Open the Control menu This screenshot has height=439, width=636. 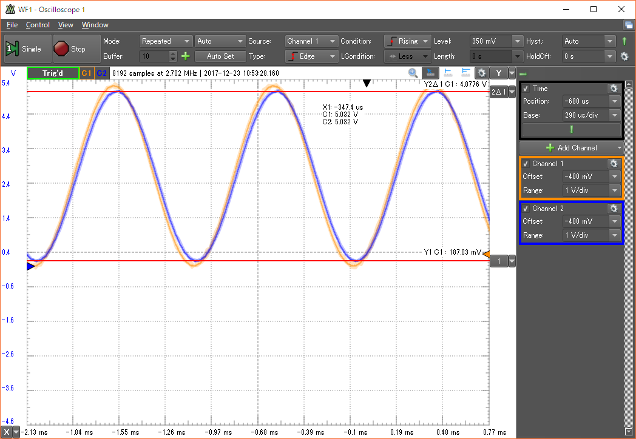(38, 25)
